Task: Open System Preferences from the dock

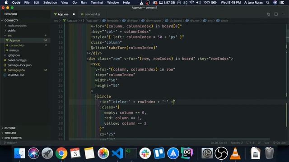Action: 207,153
